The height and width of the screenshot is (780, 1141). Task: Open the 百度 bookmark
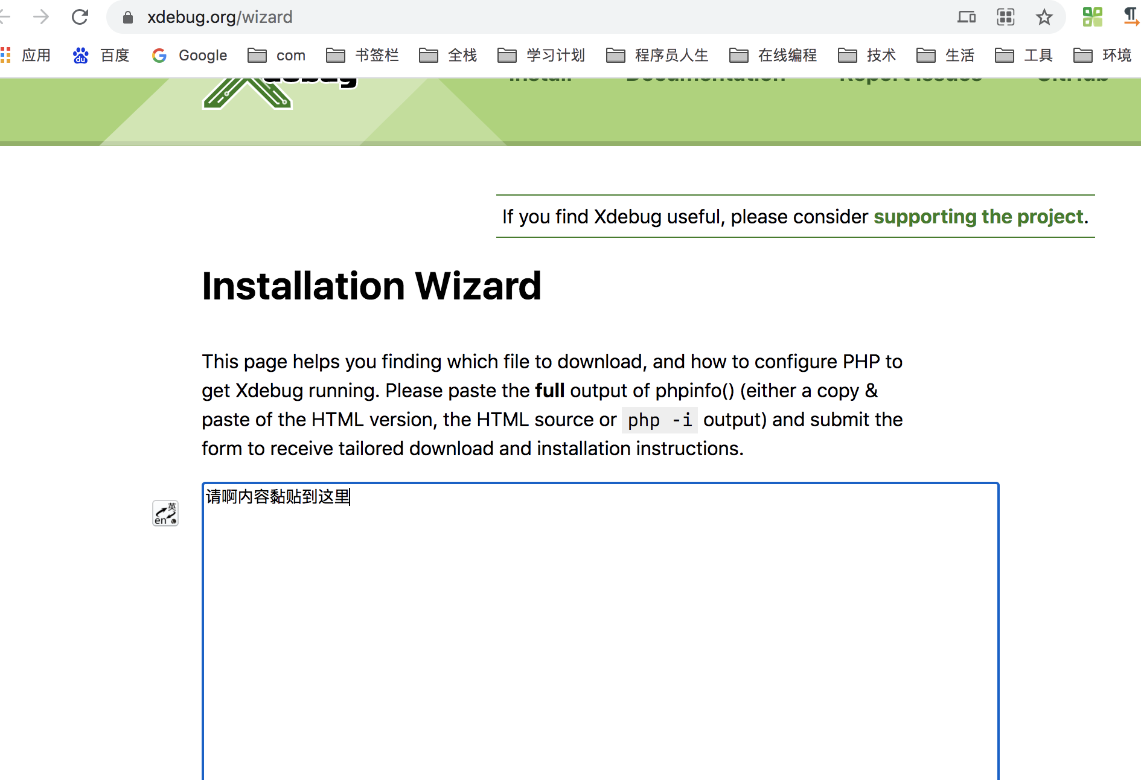click(x=101, y=56)
